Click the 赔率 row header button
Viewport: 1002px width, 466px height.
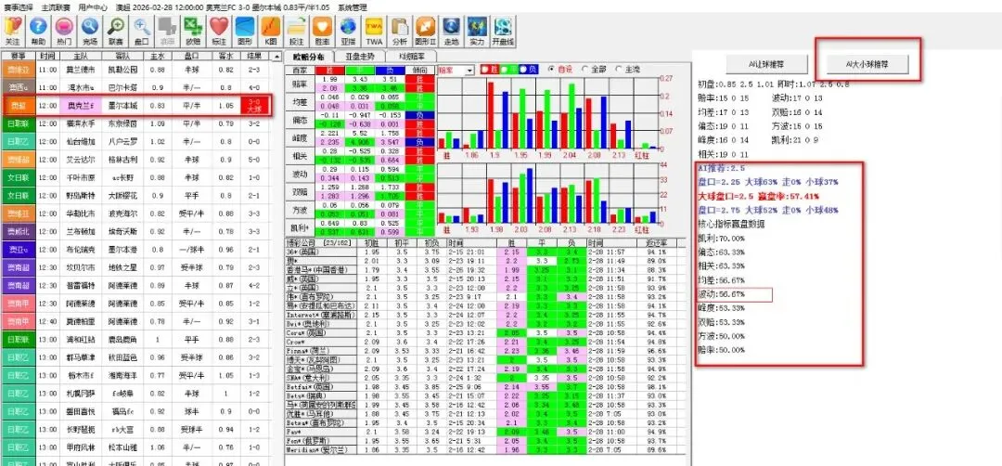tap(299, 83)
